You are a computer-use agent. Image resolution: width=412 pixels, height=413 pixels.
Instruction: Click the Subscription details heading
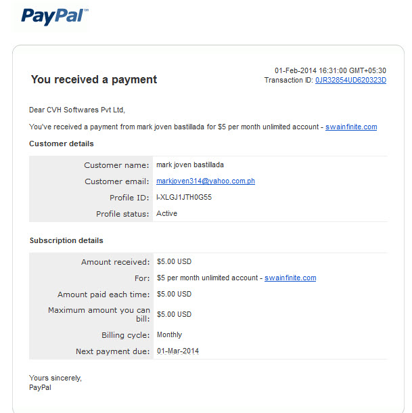click(x=66, y=240)
